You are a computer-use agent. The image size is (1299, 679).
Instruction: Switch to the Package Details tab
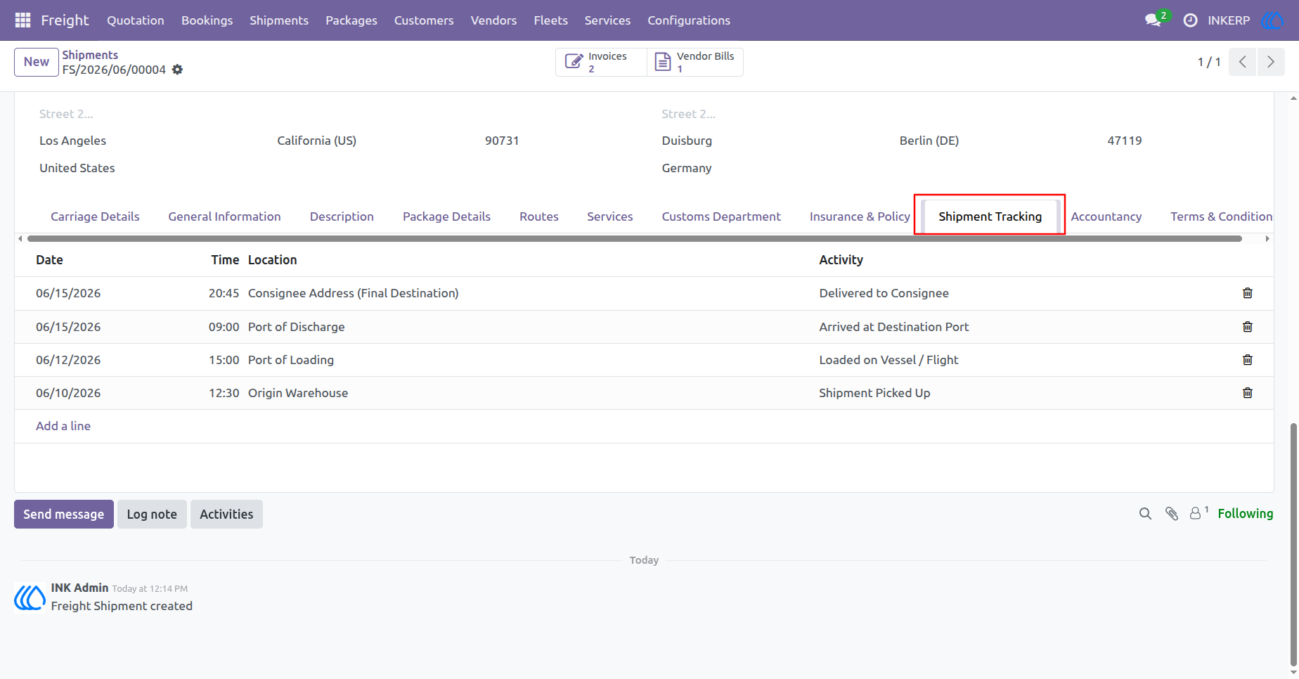[x=446, y=216]
